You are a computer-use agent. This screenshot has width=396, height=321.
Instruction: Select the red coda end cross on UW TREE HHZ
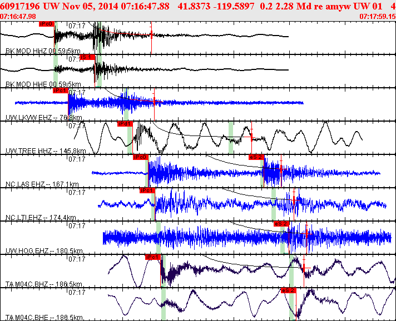point(251,137)
